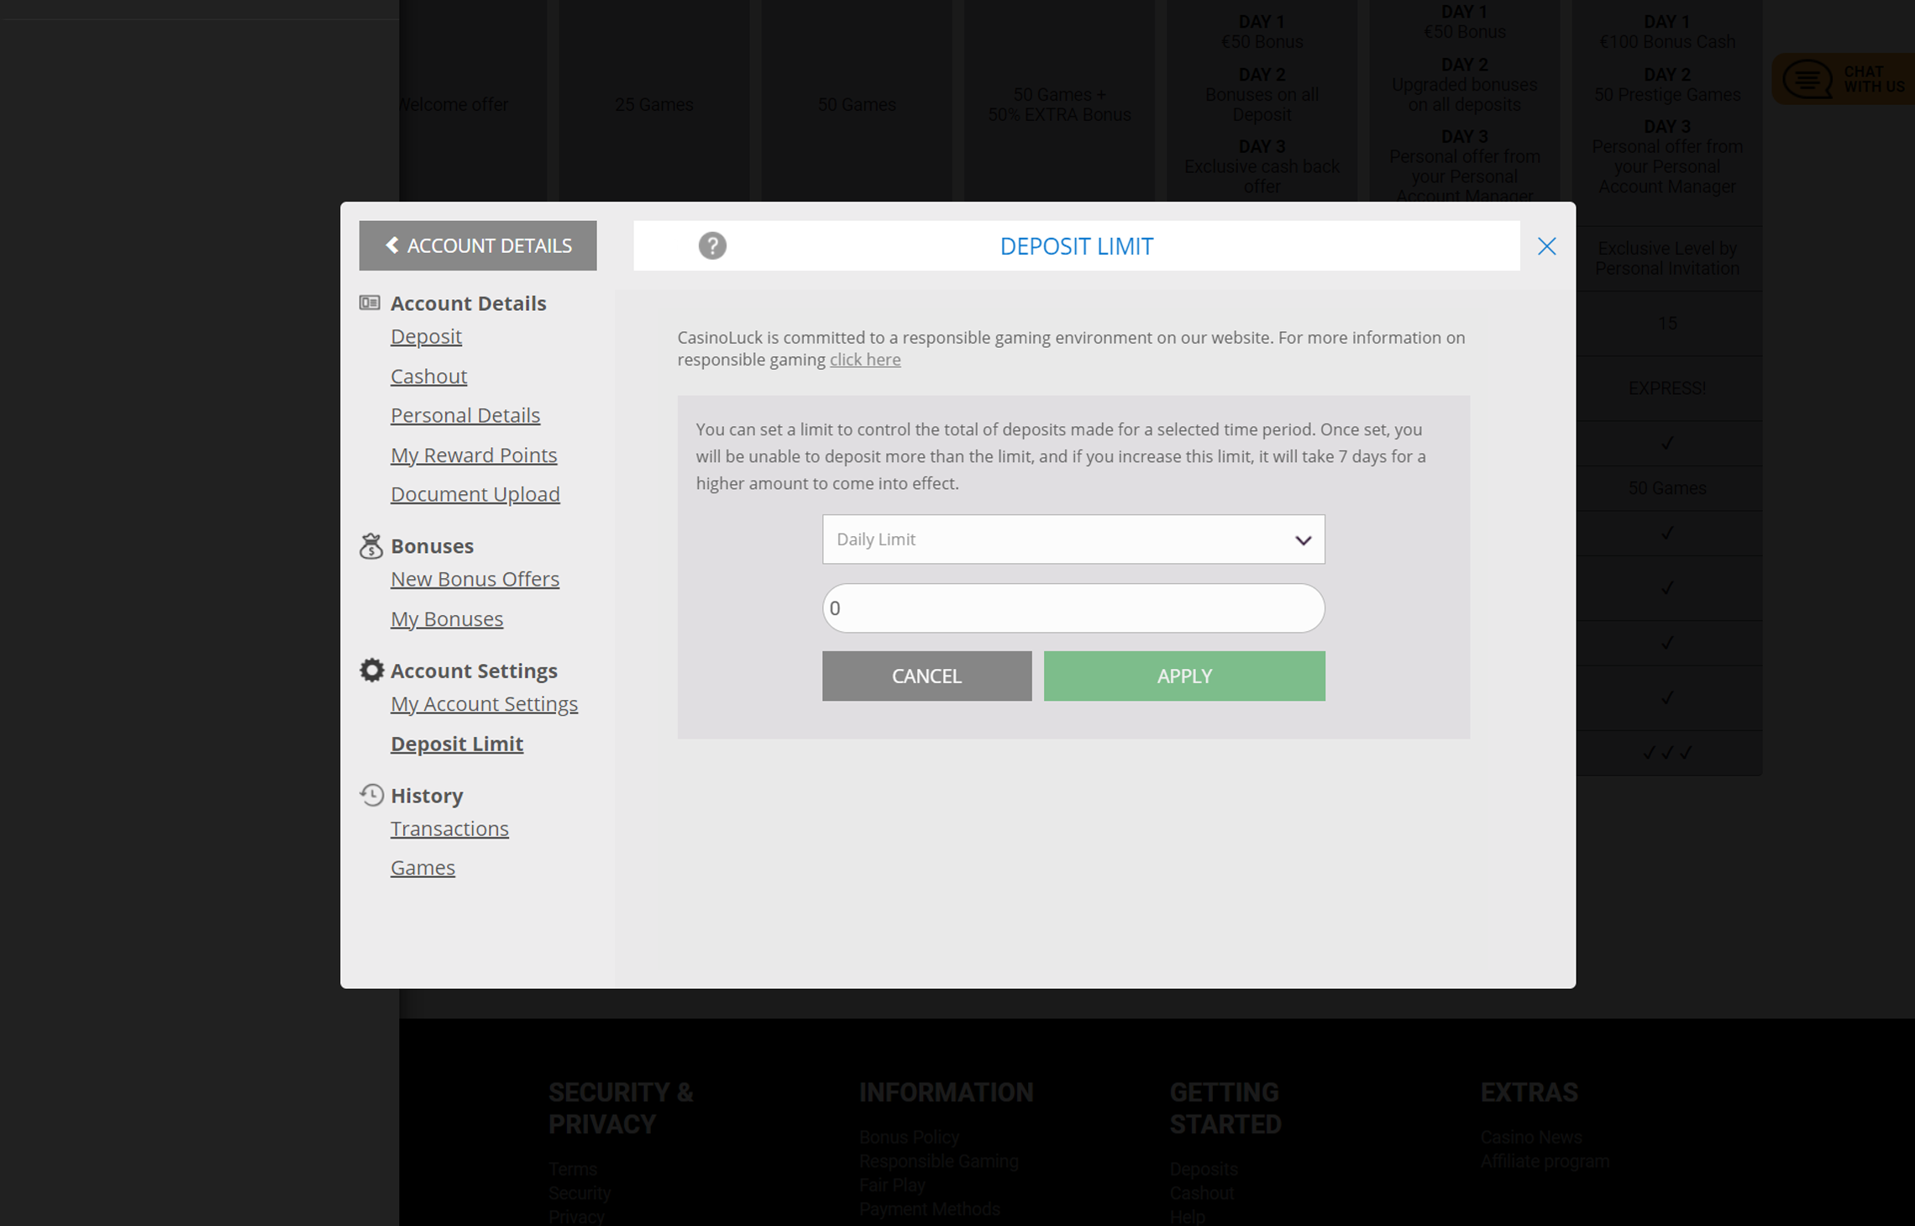The width and height of the screenshot is (1915, 1226).
Task: Open Security footer link
Action: tap(580, 1193)
